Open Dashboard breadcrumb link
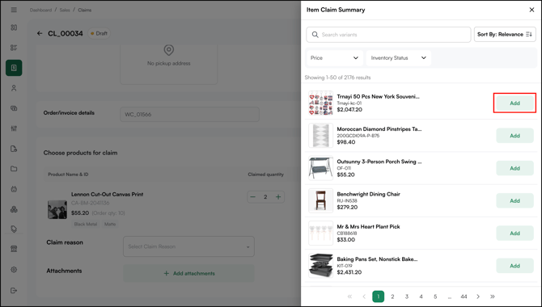542x307 pixels. pyautogui.click(x=40, y=10)
